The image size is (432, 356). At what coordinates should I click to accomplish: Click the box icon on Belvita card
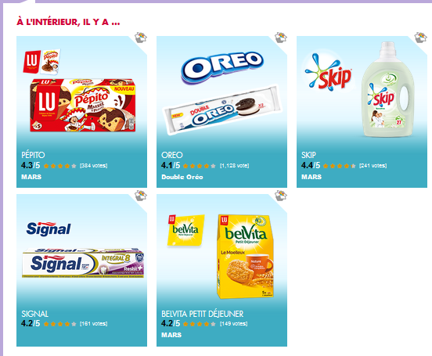281,196
